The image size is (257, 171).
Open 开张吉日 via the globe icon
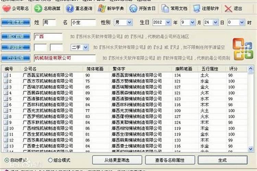[x=133, y=9]
